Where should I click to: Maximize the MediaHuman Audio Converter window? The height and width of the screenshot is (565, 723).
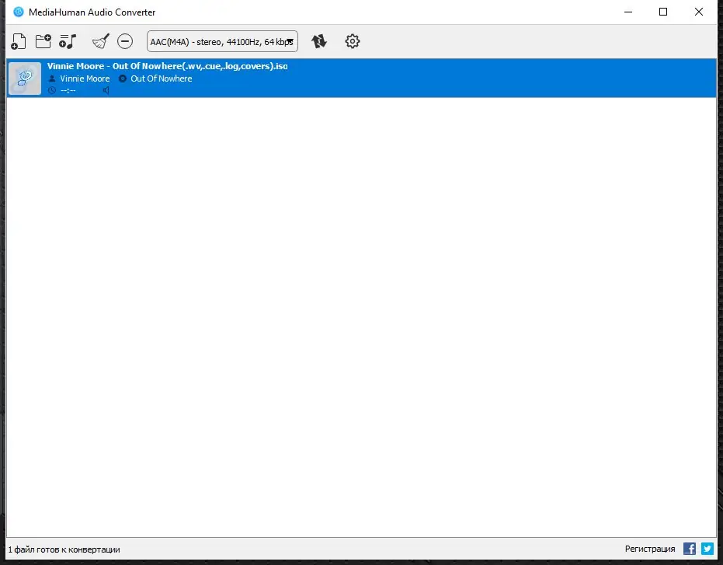pyautogui.click(x=663, y=12)
